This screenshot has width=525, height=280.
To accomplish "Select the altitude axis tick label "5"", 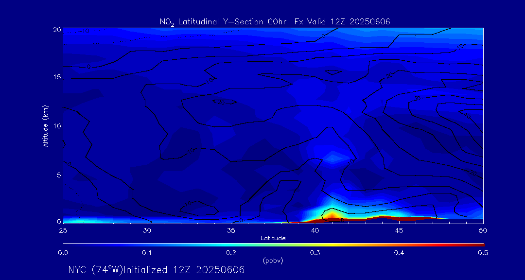I will point(59,175).
